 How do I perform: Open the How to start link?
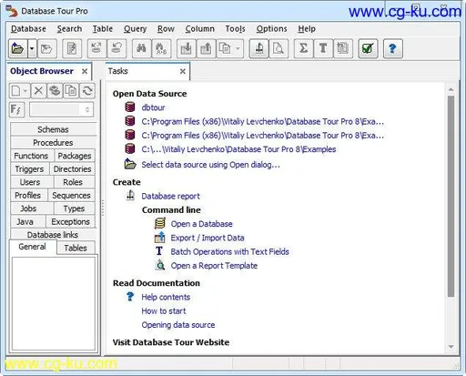164,311
